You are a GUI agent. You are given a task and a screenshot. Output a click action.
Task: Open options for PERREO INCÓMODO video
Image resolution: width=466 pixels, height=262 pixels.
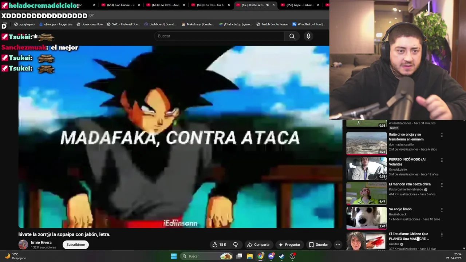point(442,160)
